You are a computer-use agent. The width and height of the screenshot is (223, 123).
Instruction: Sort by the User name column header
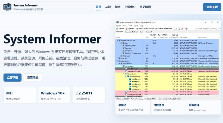[183, 37]
